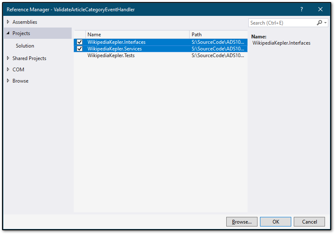Select the Solution sub-item

pyautogui.click(x=25, y=46)
